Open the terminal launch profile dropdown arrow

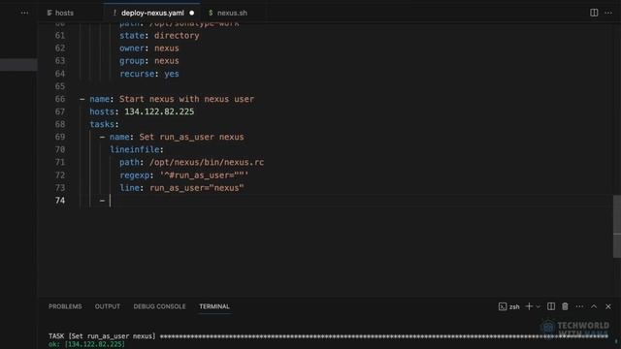[x=538, y=306]
